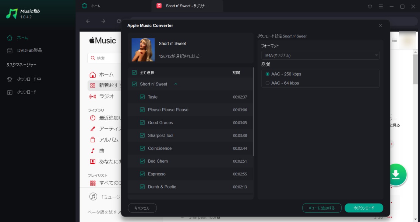The image size is (420, 222).
Task: Open ラジオ in Apple Music sidebar
Action: [x=102, y=96]
